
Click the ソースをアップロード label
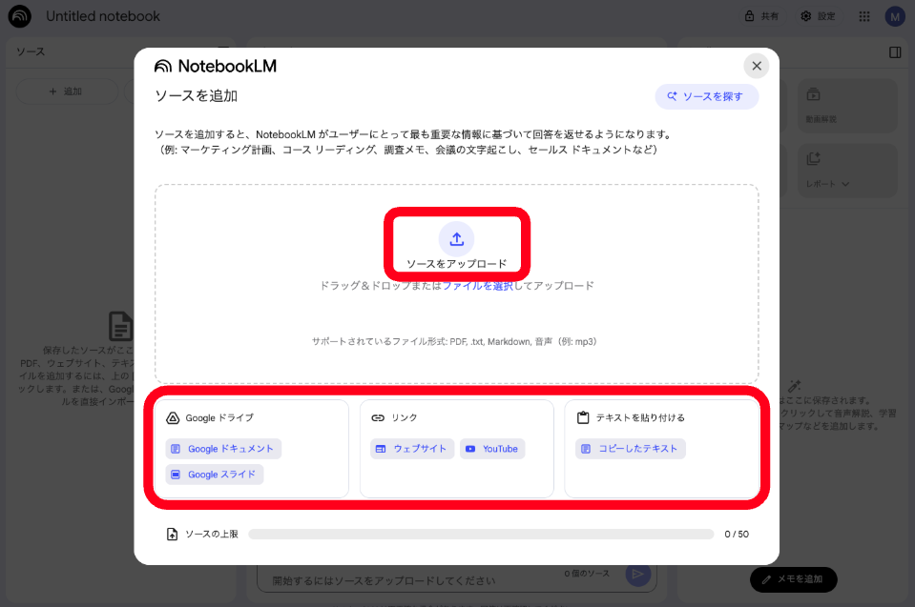[456, 264]
